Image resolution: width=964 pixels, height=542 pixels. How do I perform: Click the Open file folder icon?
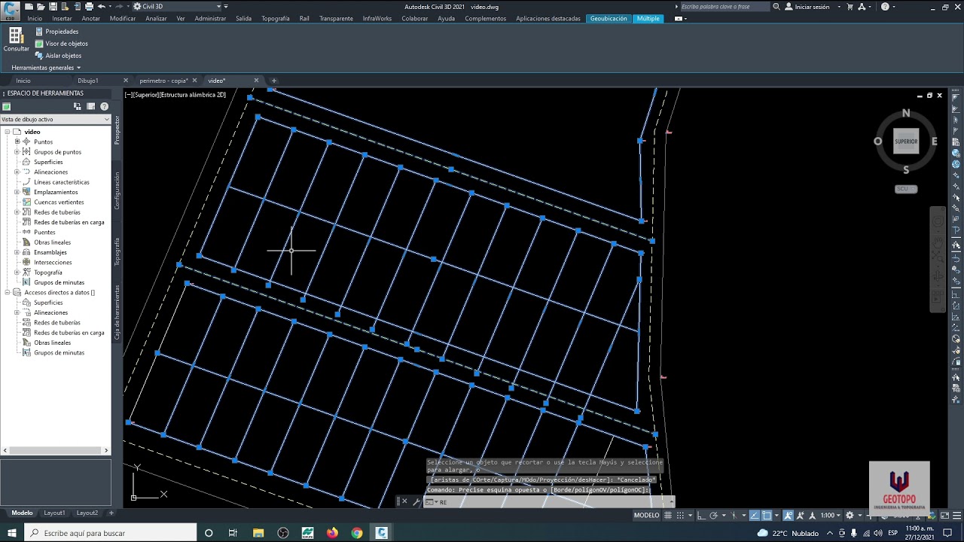click(41, 7)
